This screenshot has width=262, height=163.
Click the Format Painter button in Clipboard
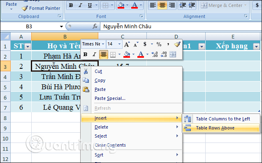(x=41, y=8)
